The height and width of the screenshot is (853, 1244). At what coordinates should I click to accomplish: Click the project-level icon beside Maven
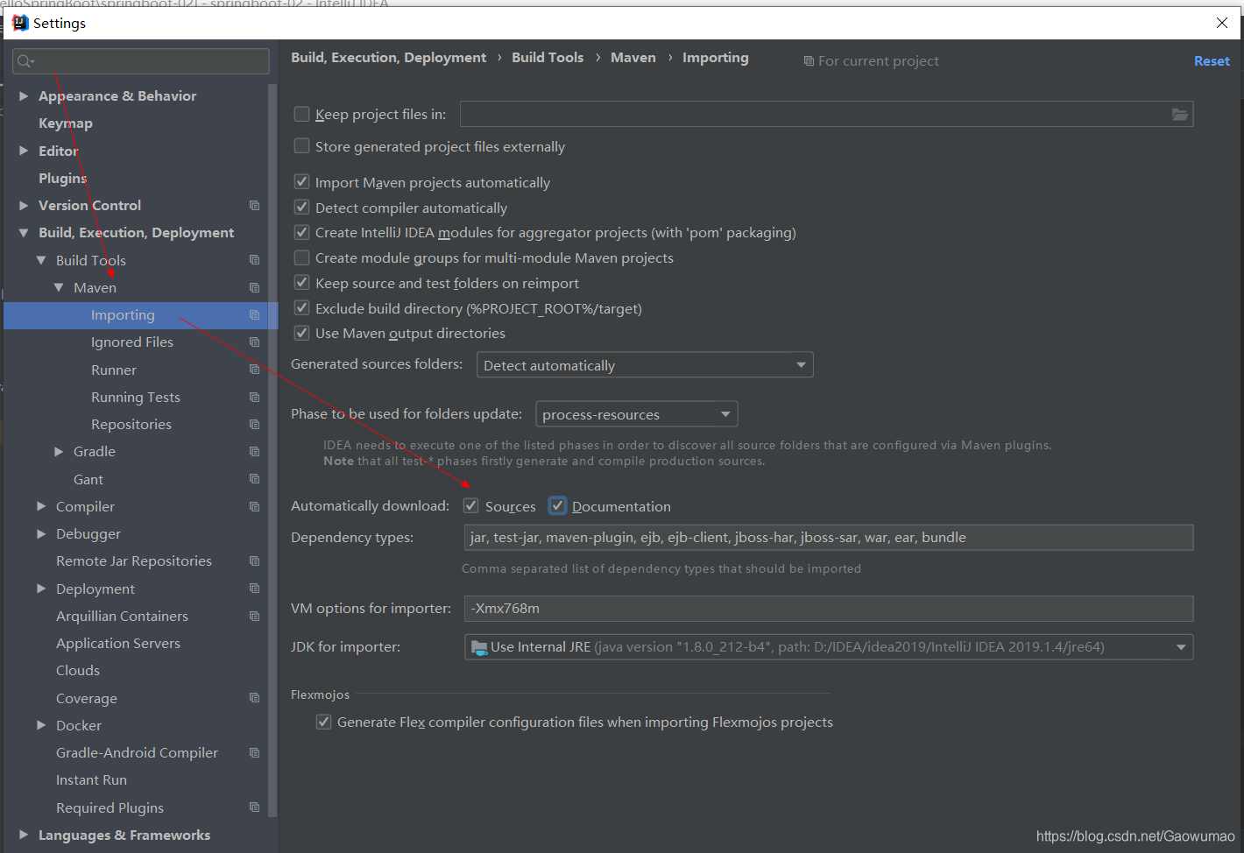point(254,288)
